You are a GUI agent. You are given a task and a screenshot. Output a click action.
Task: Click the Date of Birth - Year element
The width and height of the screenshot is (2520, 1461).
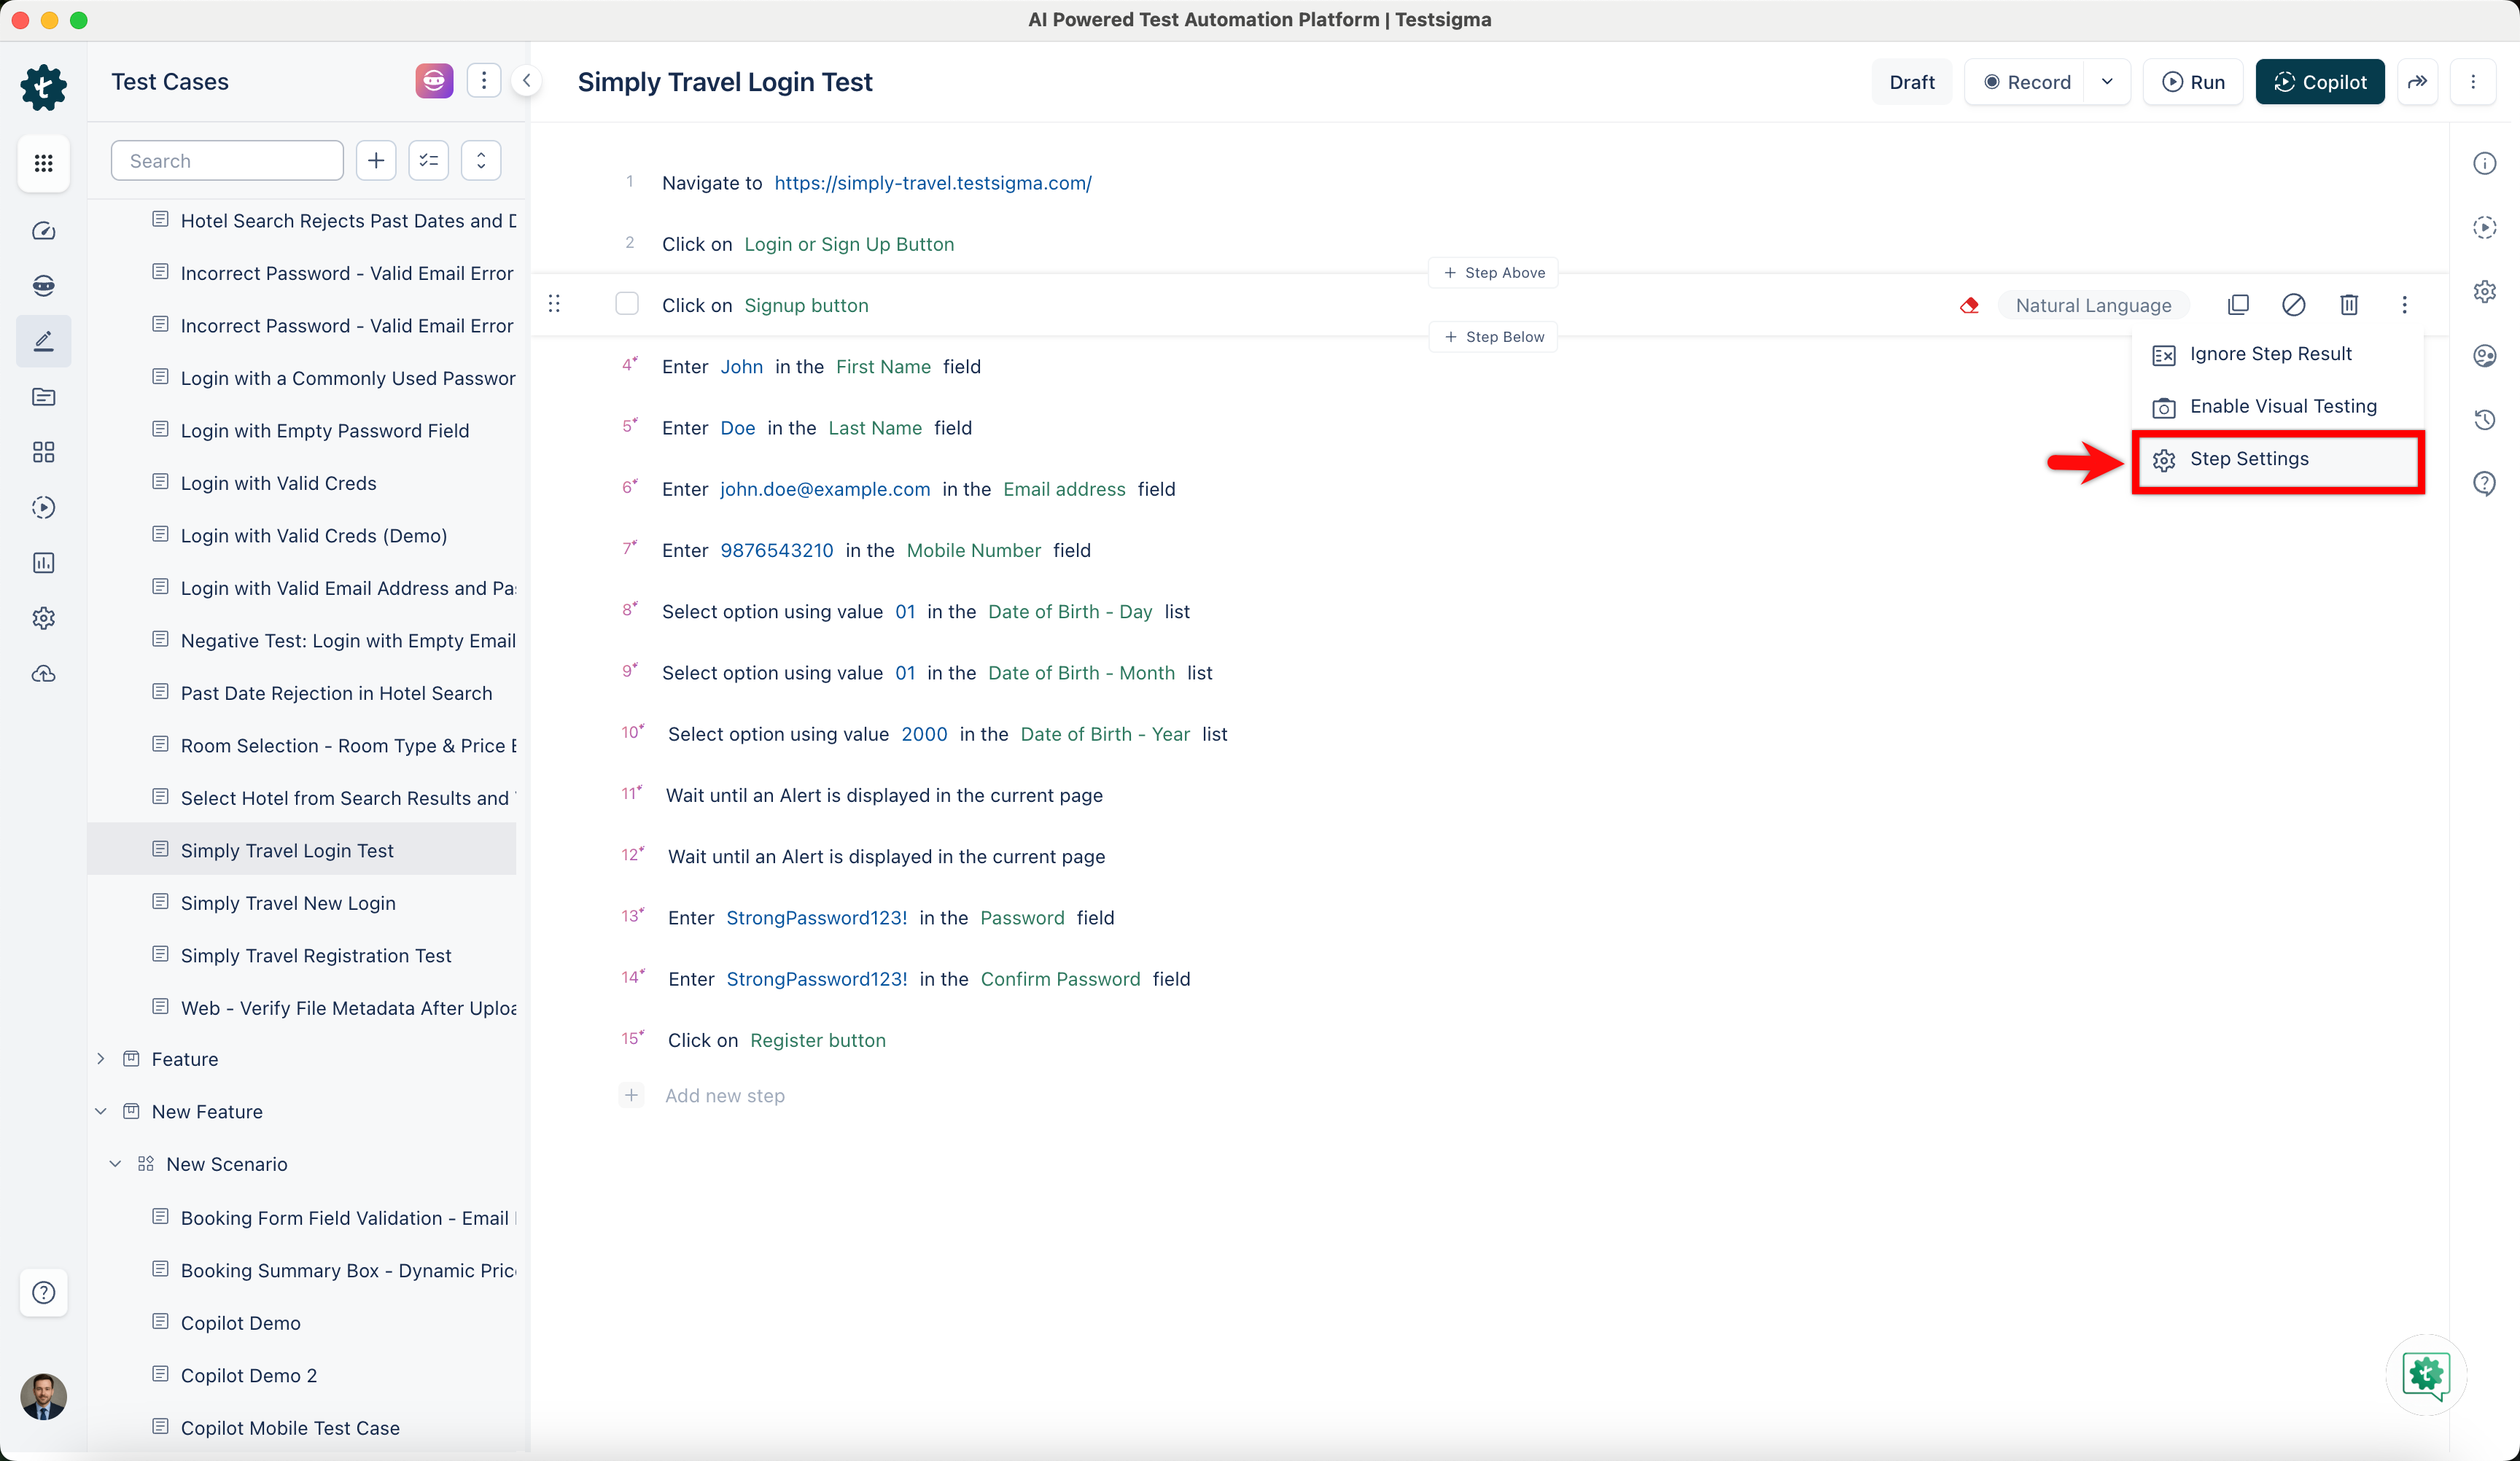(x=1105, y=734)
